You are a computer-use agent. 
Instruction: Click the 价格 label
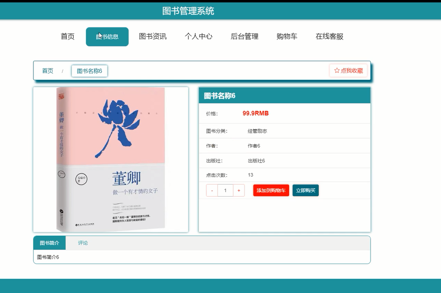[x=212, y=114]
